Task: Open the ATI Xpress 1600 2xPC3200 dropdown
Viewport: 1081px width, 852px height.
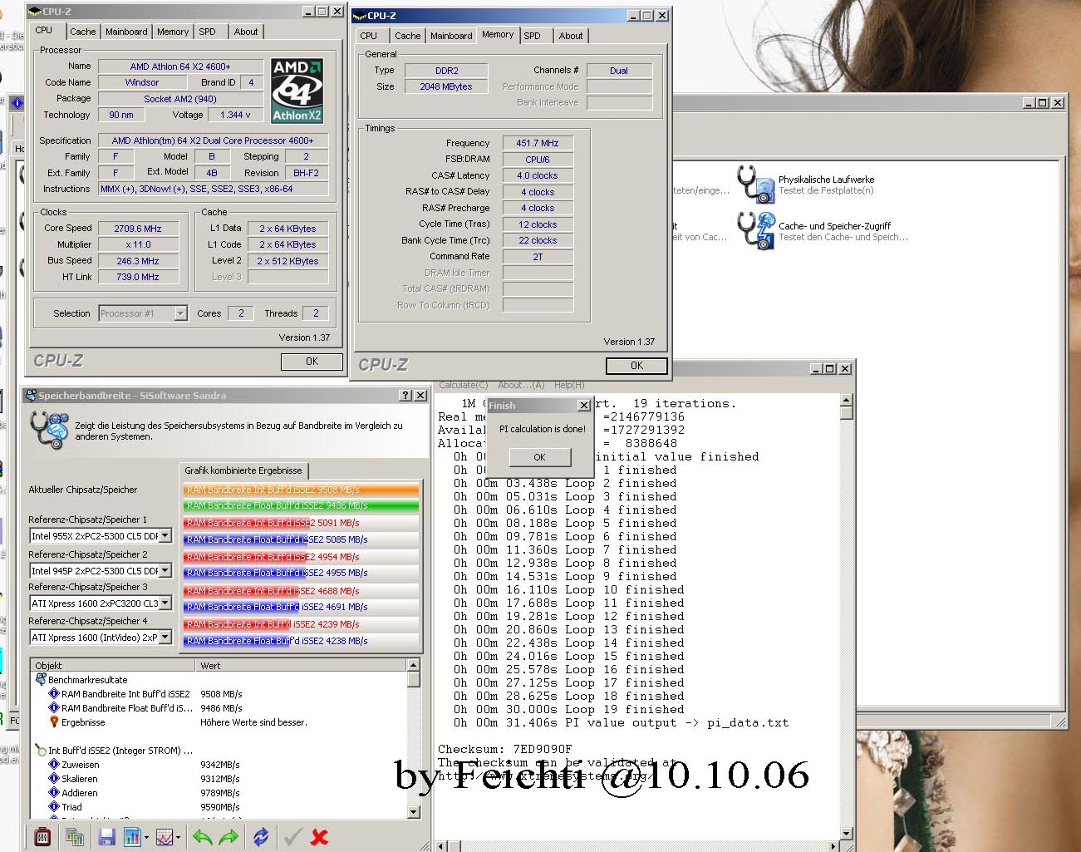Action: pos(165,603)
